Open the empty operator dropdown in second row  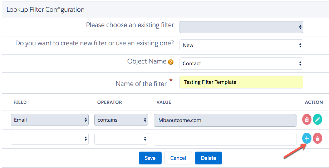click(121, 139)
